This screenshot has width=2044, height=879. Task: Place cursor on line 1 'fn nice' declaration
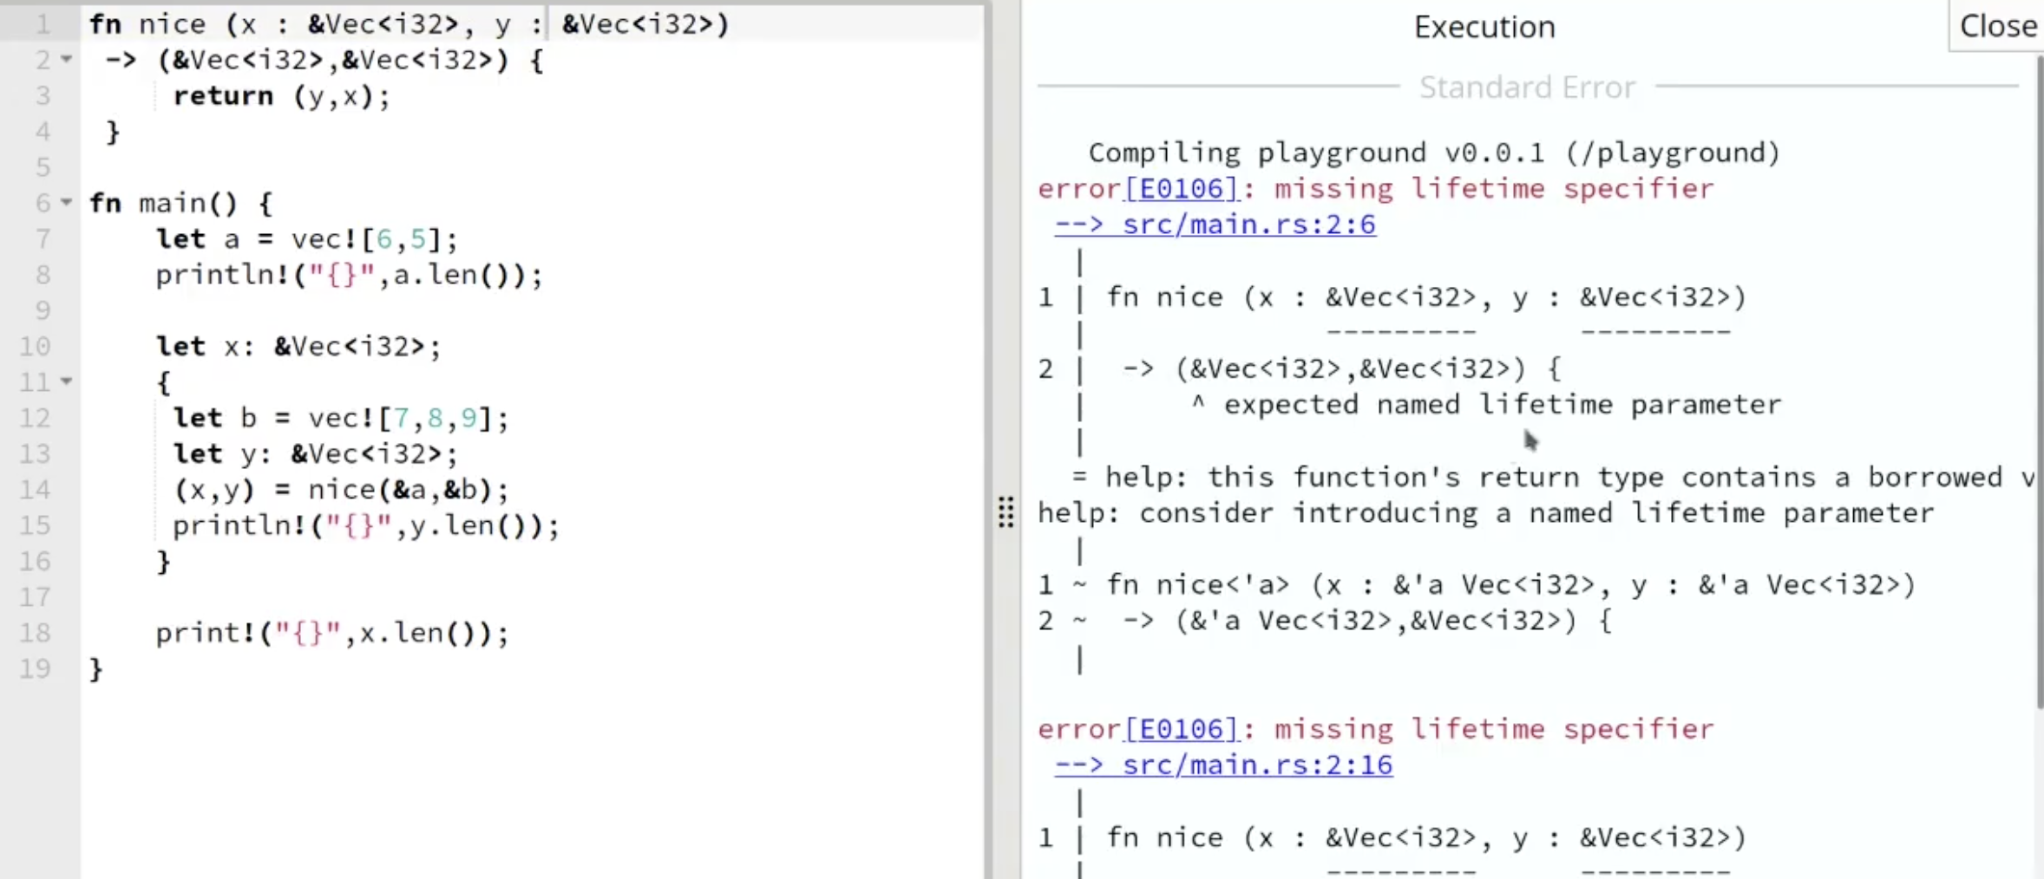409,24
